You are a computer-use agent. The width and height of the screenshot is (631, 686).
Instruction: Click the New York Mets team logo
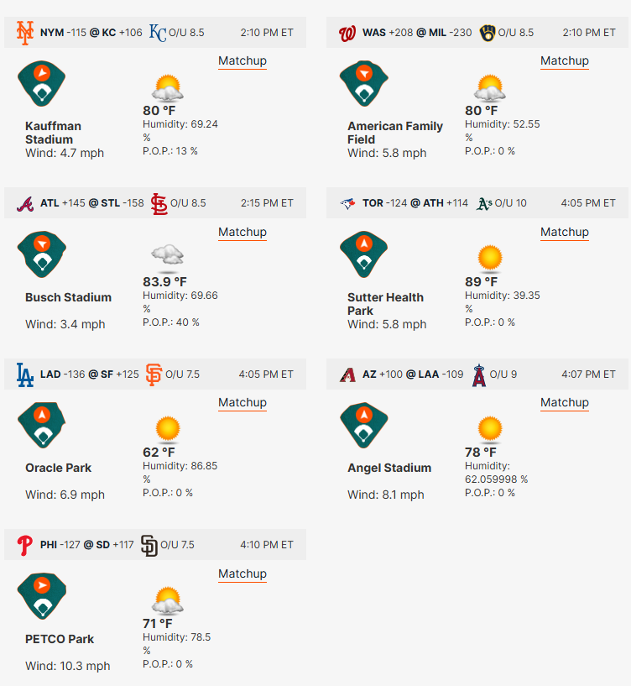pyautogui.click(x=25, y=33)
